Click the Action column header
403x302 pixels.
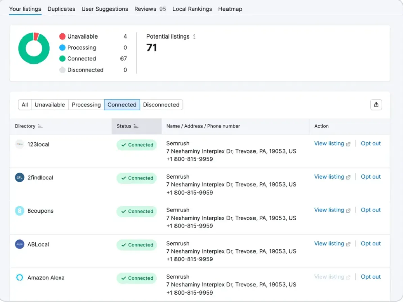(321, 126)
